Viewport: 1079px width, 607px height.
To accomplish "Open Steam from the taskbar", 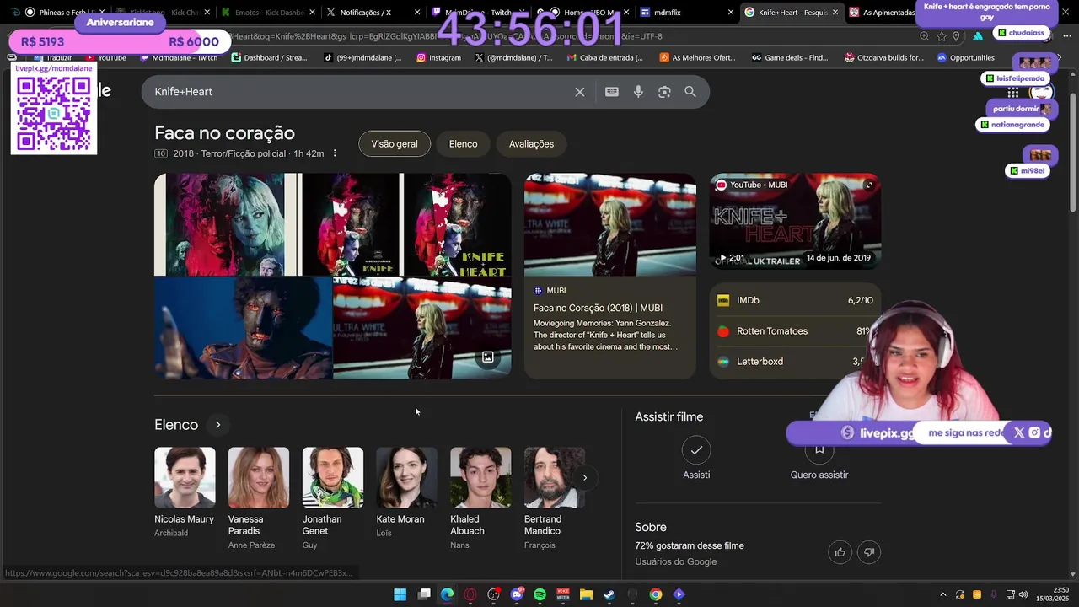I will tap(609, 594).
